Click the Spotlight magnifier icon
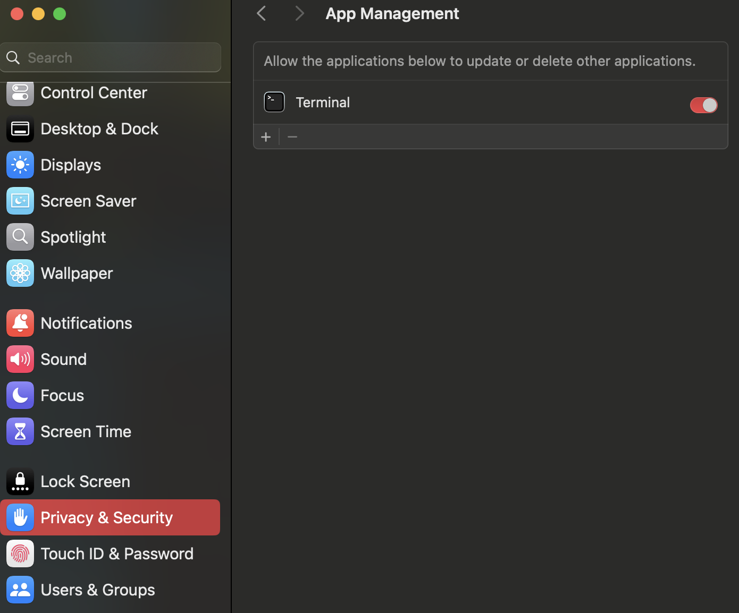739x613 pixels. point(20,237)
